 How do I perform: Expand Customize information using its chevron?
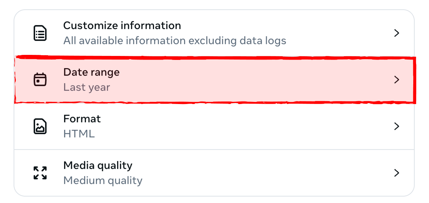396,33
